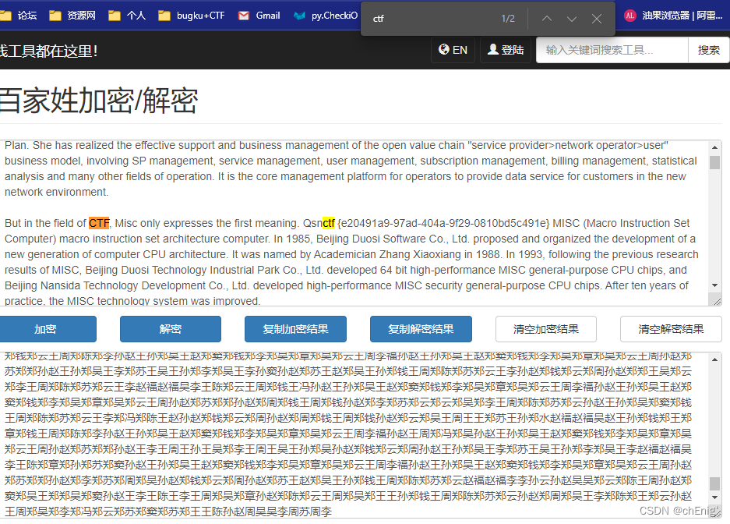730x524 pixels.
Task: Click the highlighted CTF match in text
Action: [x=99, y=223]
